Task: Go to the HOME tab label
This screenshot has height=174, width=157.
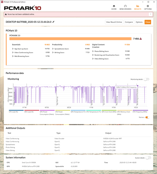Action: pyautogui.click(x=114, y=9)
